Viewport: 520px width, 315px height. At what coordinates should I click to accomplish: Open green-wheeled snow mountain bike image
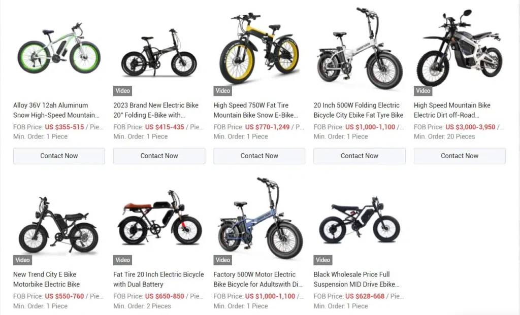click(x=59, y=49)
